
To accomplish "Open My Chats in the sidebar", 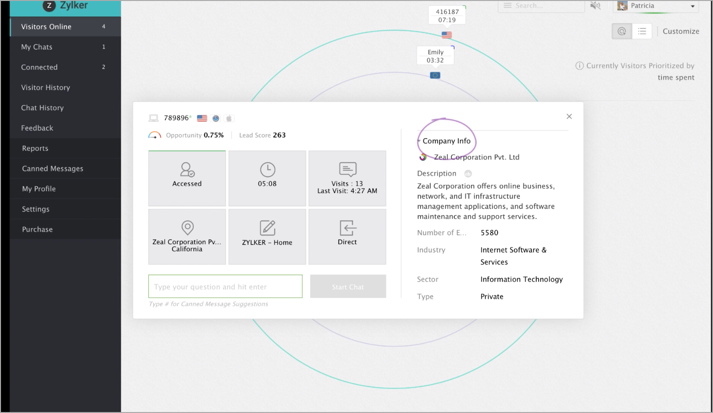I will point(66,47).
